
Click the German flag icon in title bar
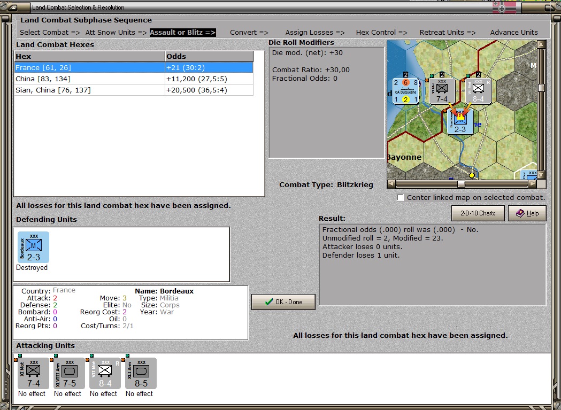coord(504,7)
